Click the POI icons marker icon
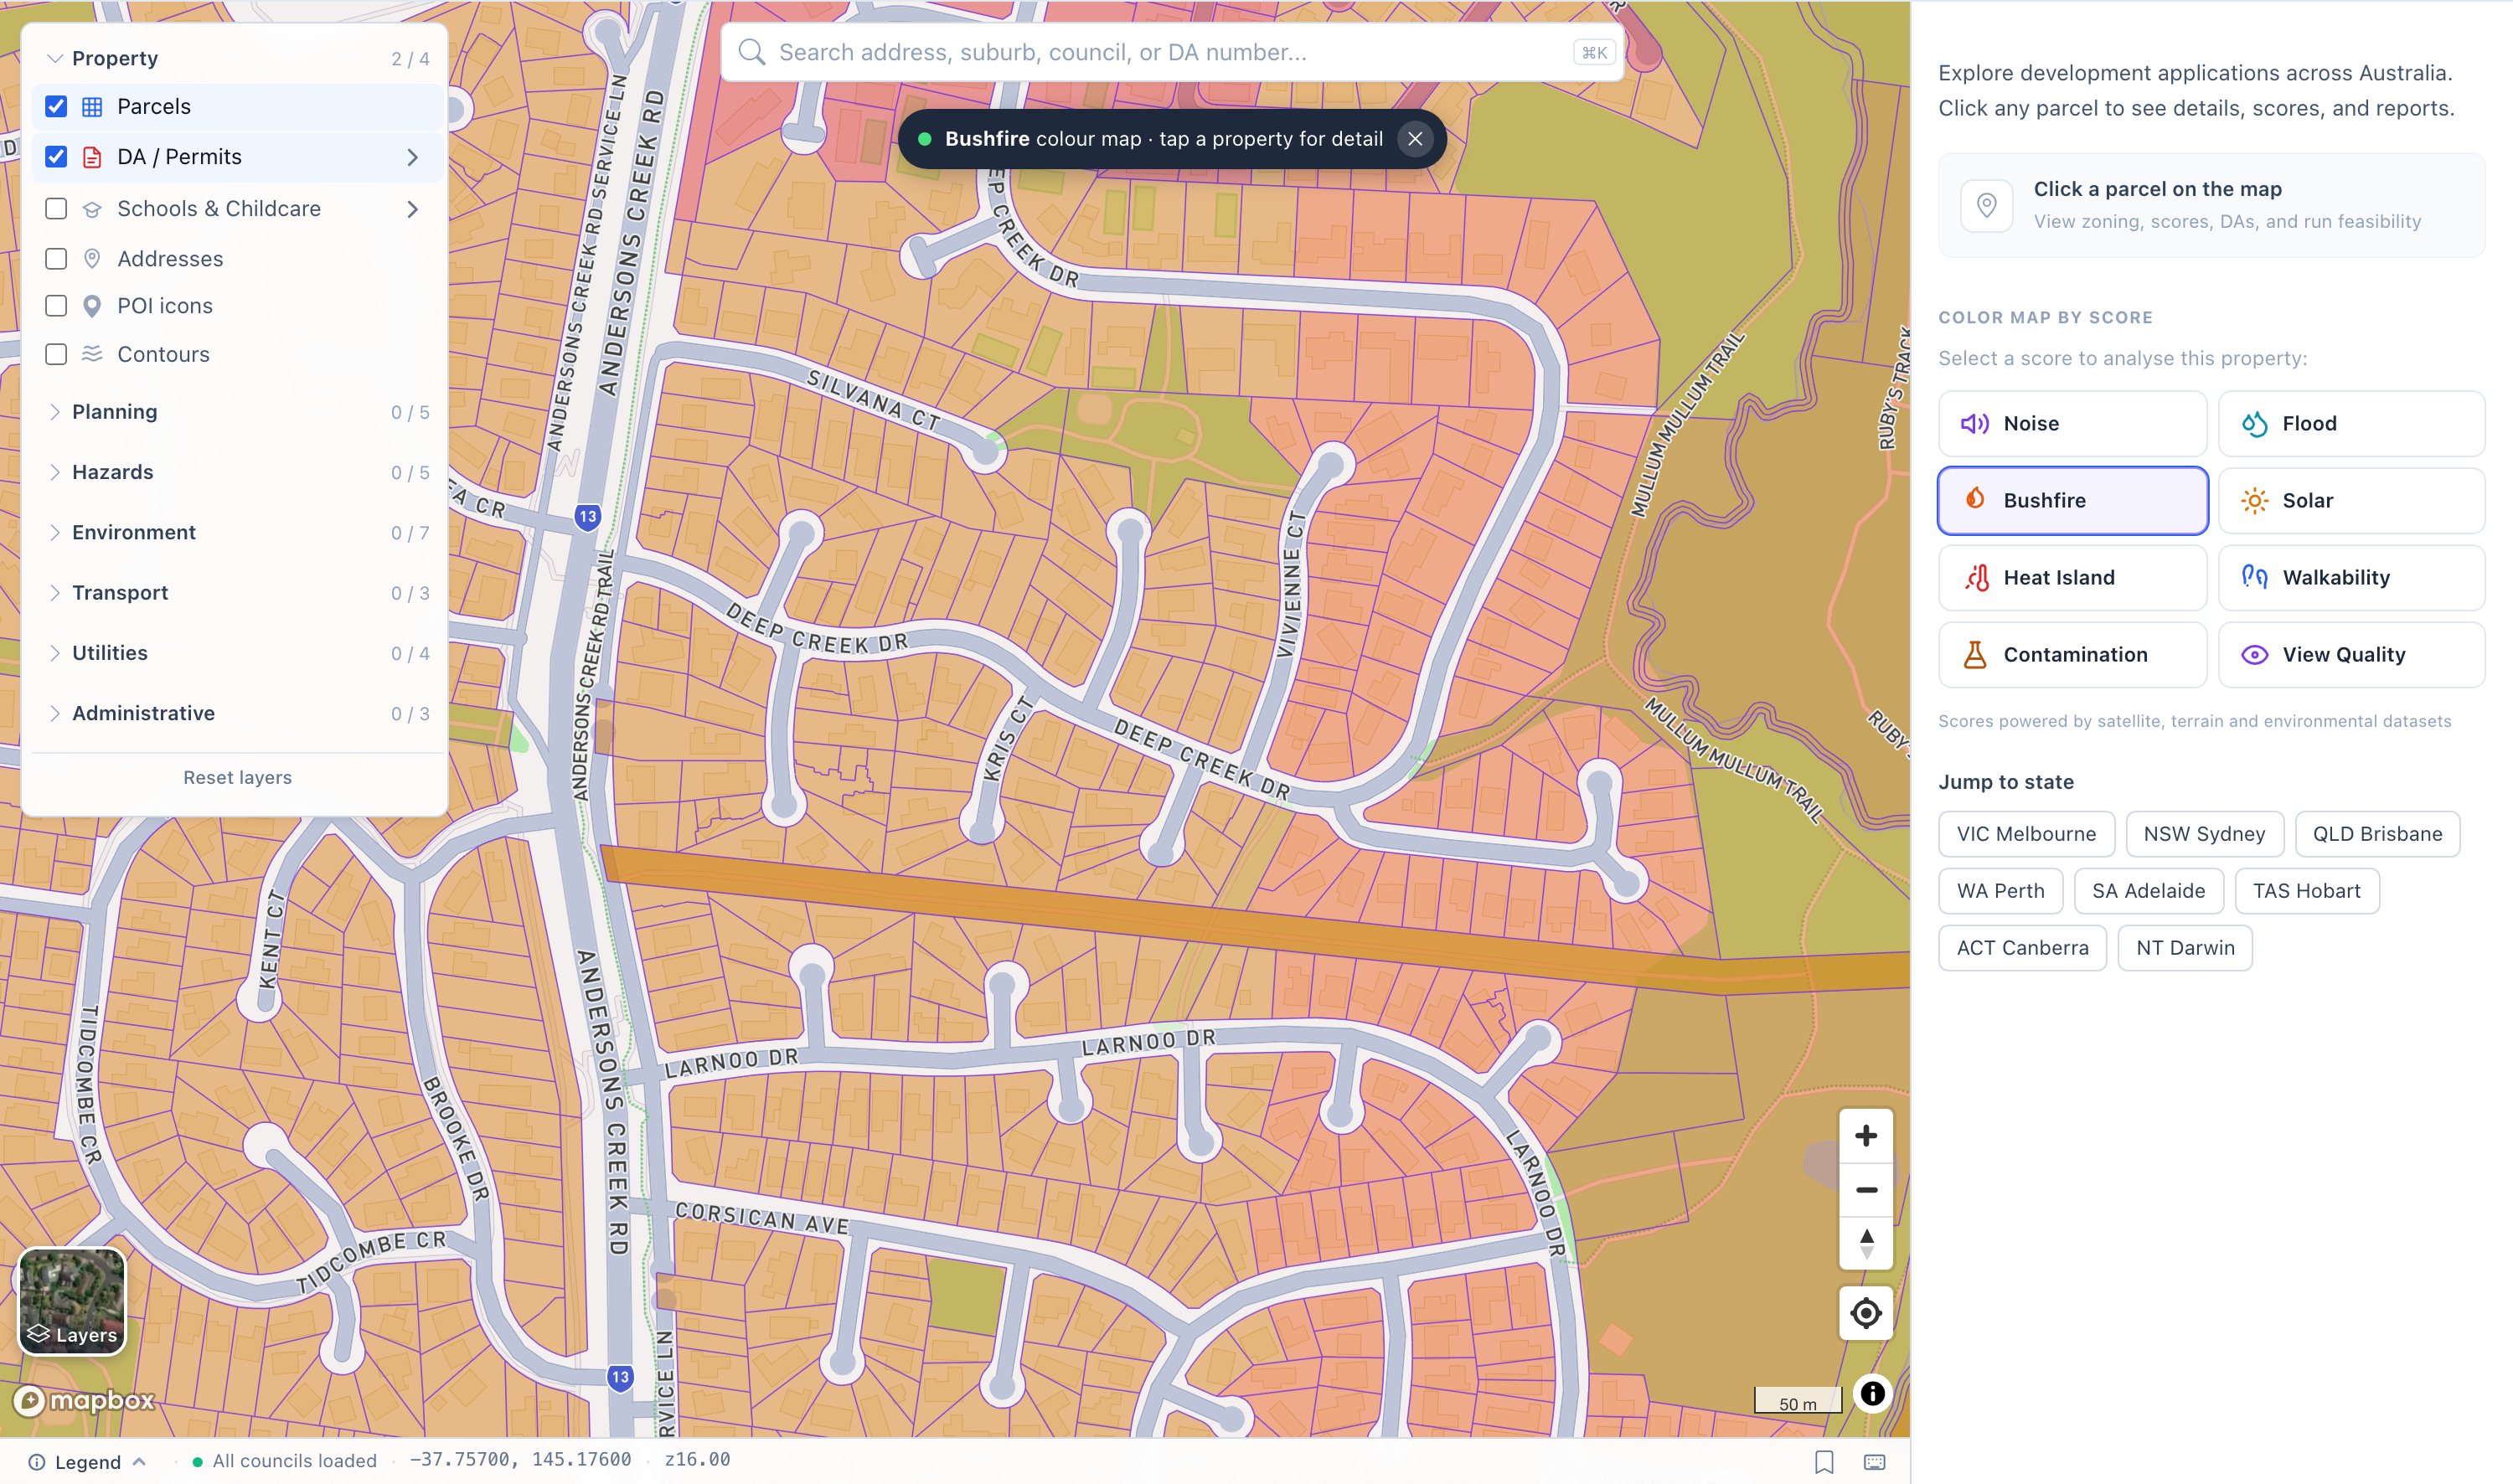This screenshot has width=2513, height=1484. coord(92,306)
